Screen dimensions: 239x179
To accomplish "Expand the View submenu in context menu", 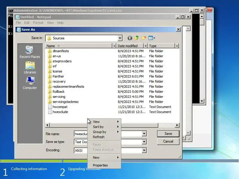I will pos(104,122).
